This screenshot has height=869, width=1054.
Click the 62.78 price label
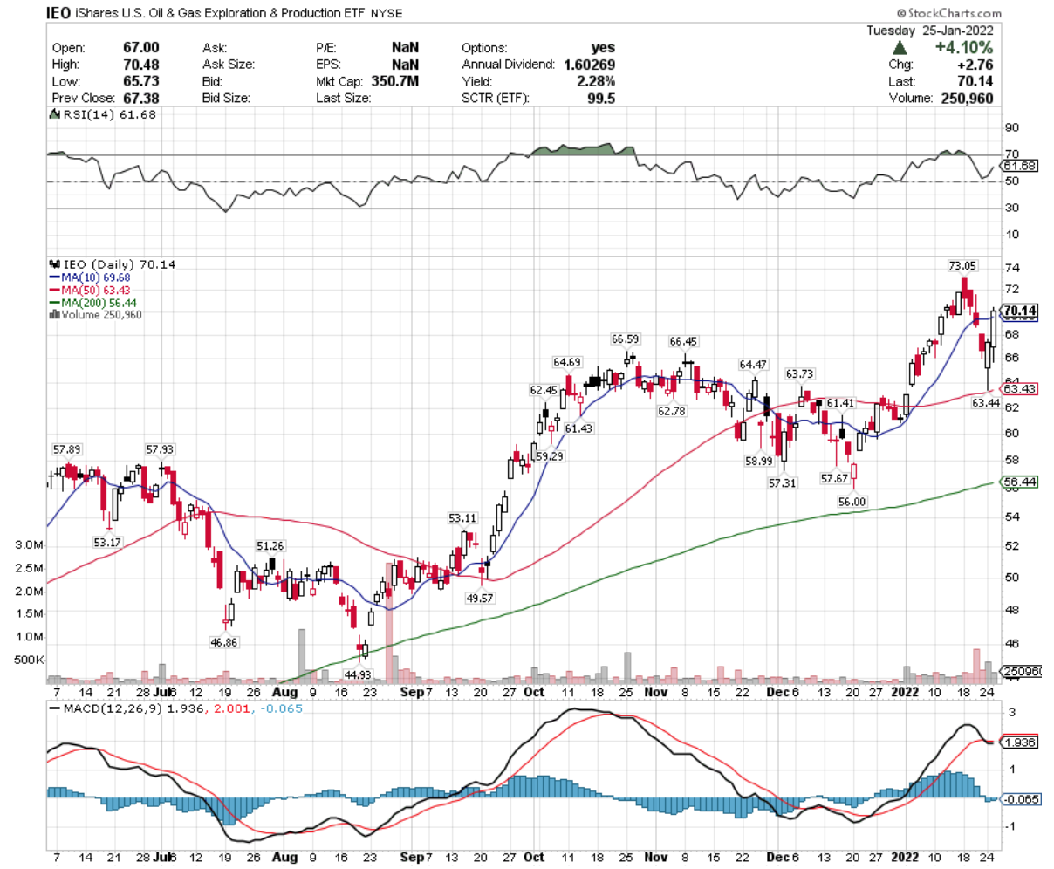[672, 411]
